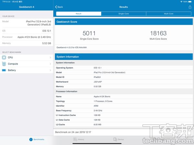Viewport: 194px width, 145px height.
Task: Tap the Memory 5.52 GB value in table
Action: pyautogui.click(x=97, y=87)
